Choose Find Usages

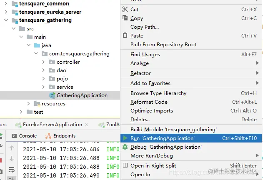(x=191, y=54)
